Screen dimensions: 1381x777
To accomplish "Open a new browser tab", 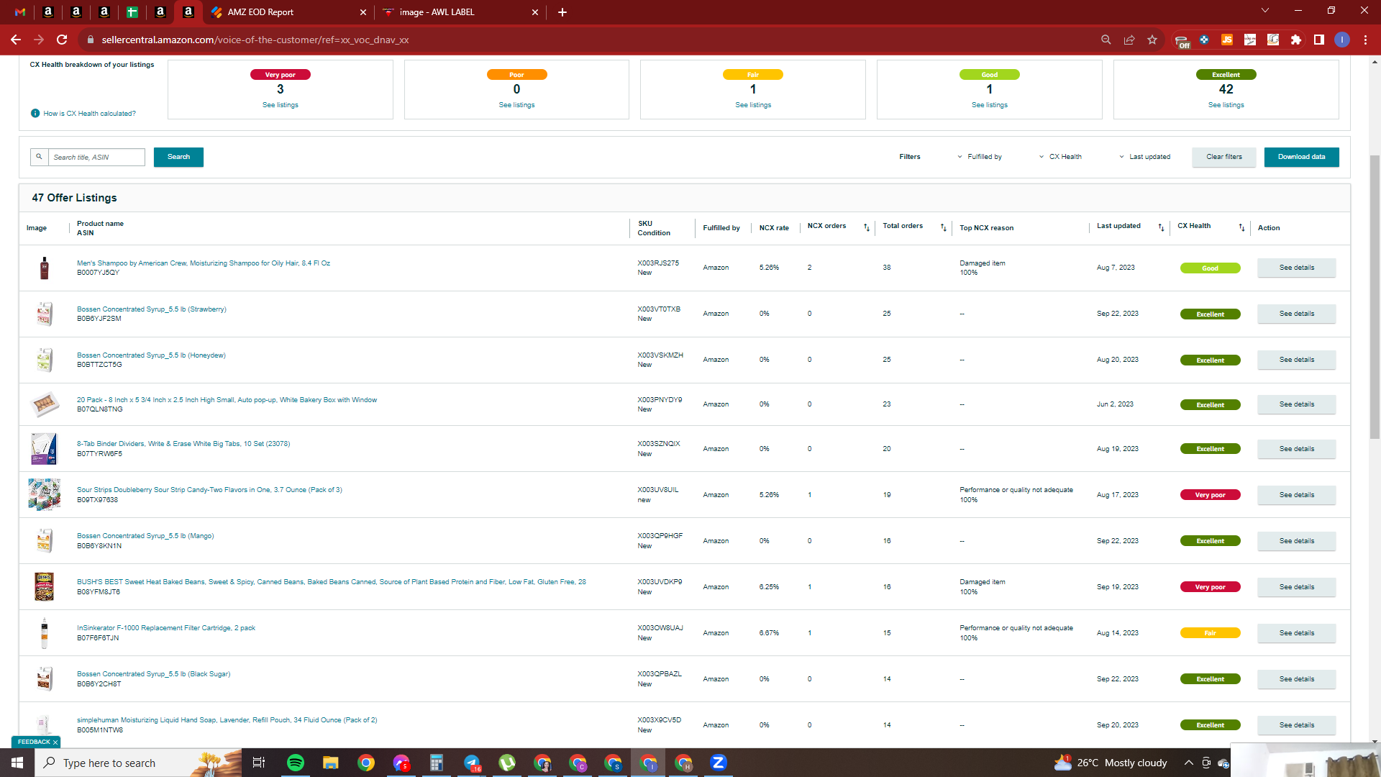I will 562,12.
